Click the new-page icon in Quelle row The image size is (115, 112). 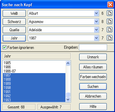(x=109, y=30)
